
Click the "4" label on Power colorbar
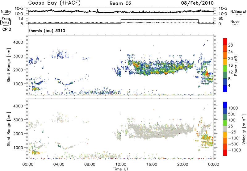click(229, 86)
